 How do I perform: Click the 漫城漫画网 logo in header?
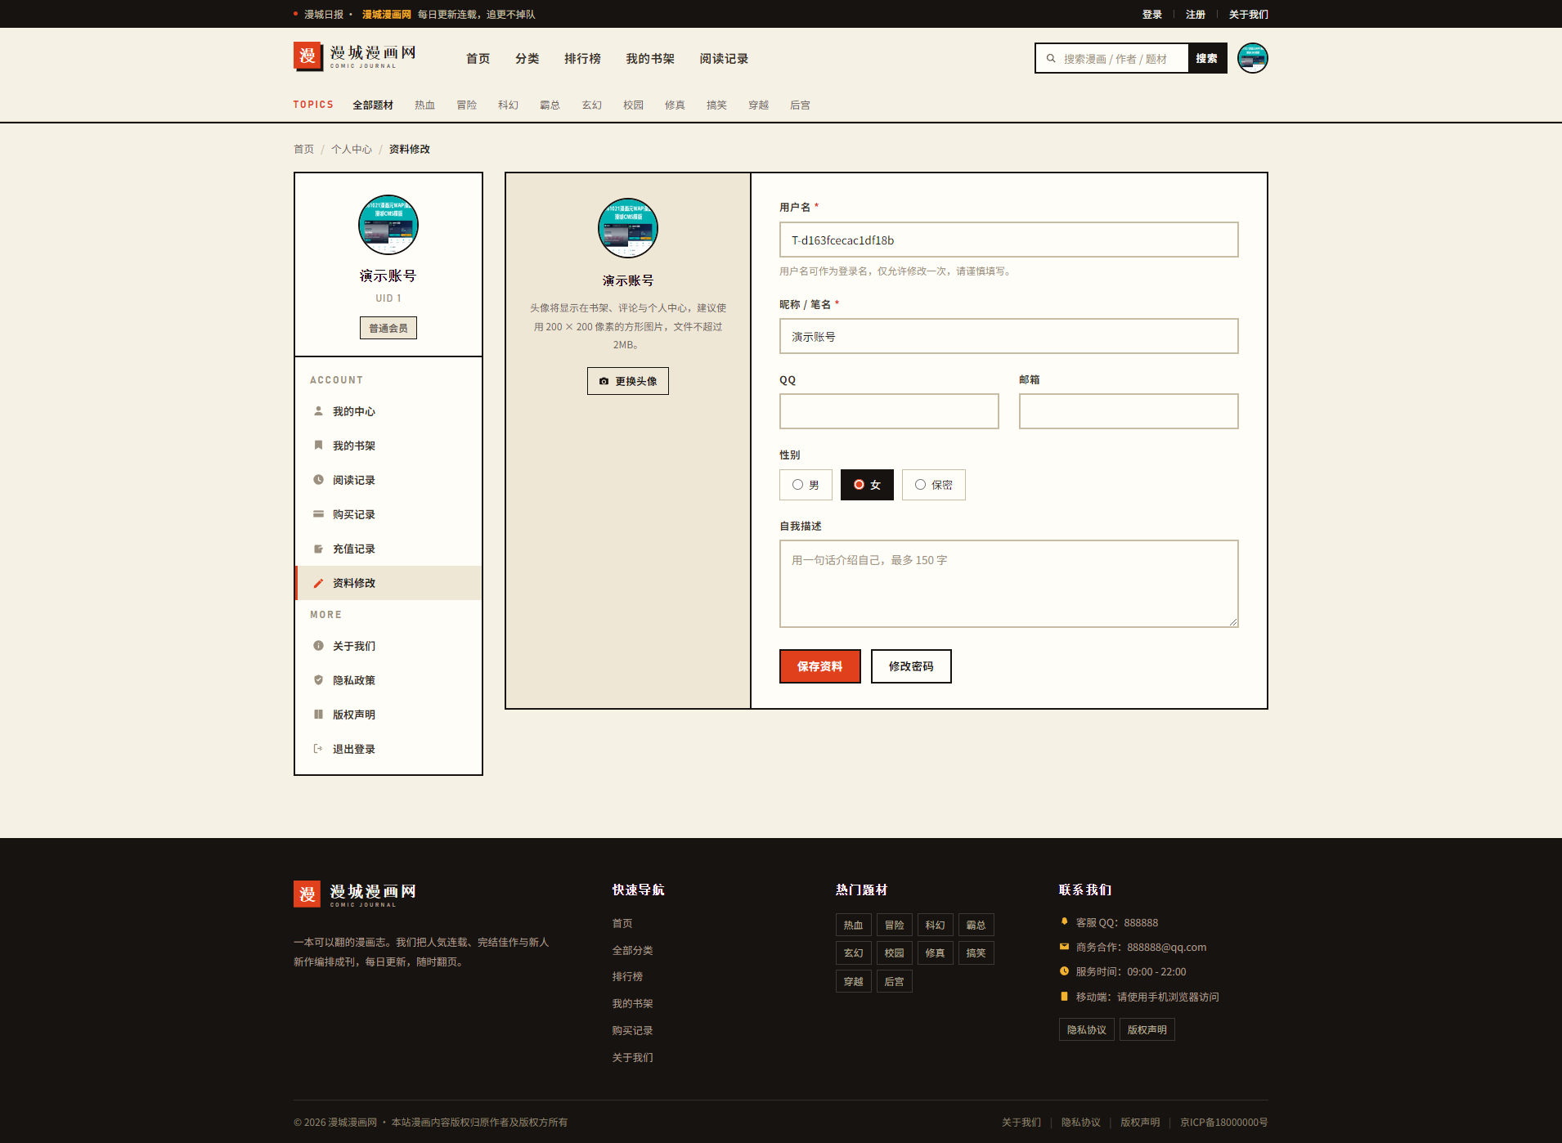coord(355,57)
